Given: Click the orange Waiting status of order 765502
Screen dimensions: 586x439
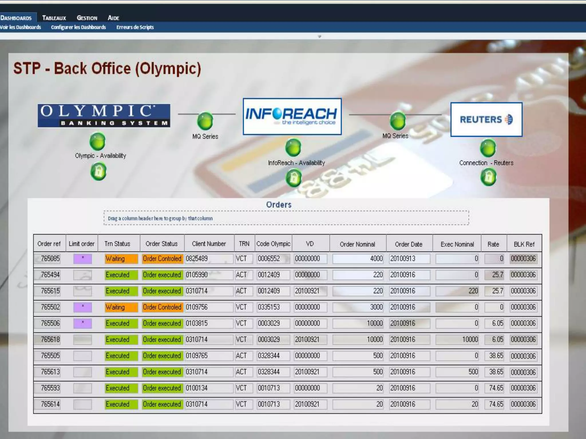Looking at the screenshot, I should [121, 307].
